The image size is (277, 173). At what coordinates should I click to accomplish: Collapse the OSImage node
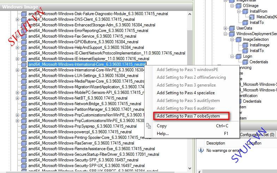click(x=232, y=6)
